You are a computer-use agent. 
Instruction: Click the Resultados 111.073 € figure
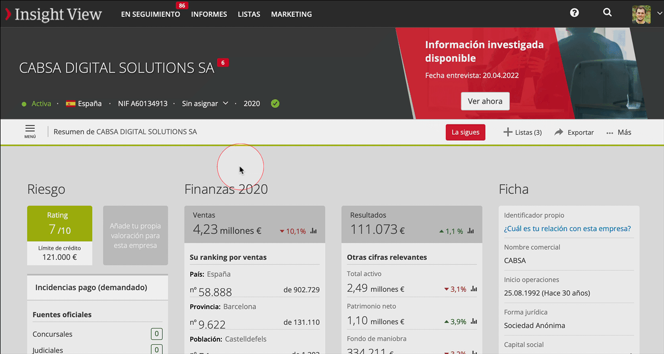(378, 230)
